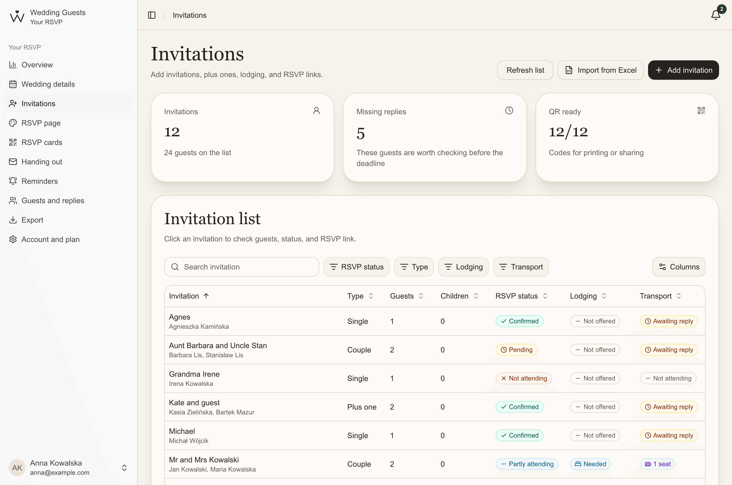Open the notifications bell
This screenshot has height=485, width=732.
[716, 15]
